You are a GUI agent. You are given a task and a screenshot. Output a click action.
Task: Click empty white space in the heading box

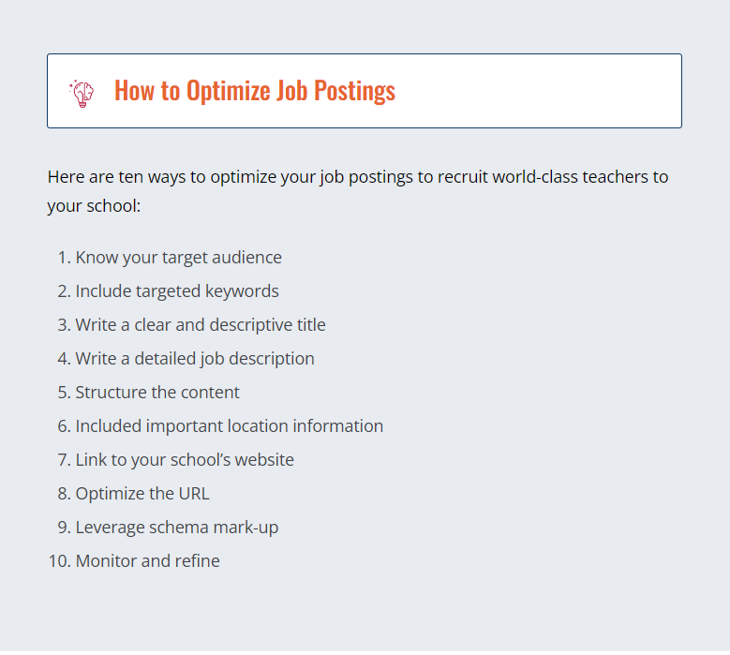[535, 91]
